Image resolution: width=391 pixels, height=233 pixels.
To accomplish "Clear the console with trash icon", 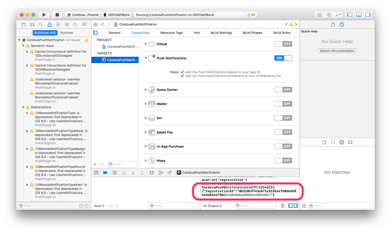I will (283, 206).
